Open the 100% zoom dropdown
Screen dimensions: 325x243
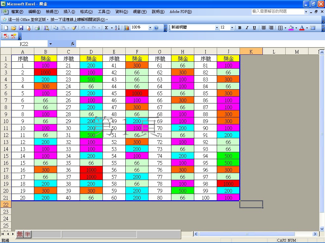pos(150,28)
